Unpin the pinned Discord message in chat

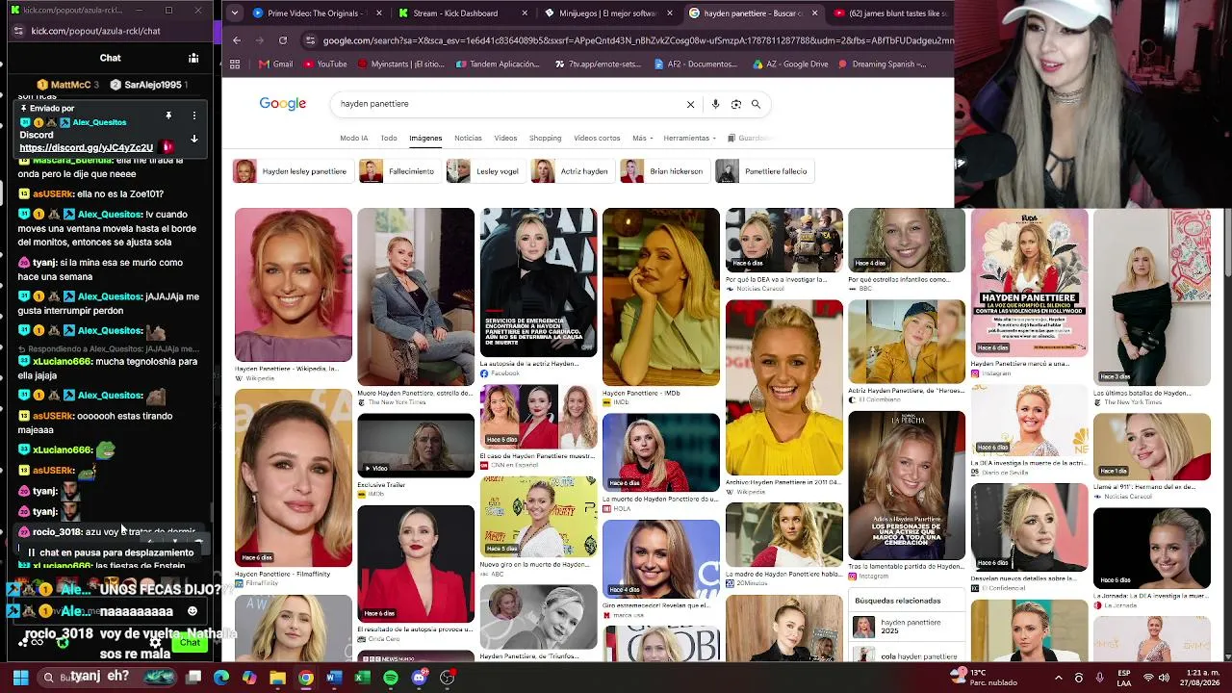pyautogui.click(x=168, y=115)
